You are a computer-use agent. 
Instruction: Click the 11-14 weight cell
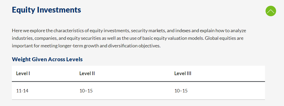point(22,91)
